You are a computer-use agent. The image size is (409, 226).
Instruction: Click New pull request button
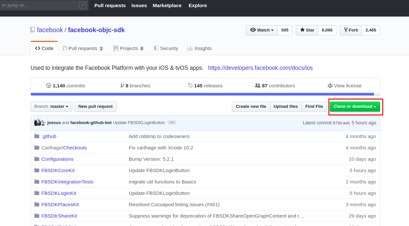click(95, 107)
